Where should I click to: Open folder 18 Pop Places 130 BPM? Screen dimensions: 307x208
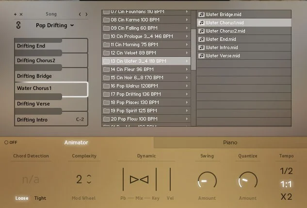click(146, 102)
